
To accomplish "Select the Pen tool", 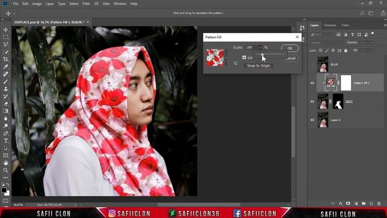I will 5,133.
